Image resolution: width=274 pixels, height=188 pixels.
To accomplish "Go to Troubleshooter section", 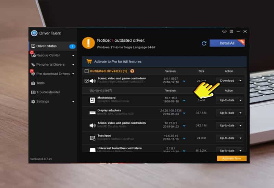I will click(48, 92).
